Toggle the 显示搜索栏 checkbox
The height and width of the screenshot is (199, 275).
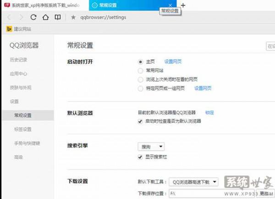pos(140,157)
